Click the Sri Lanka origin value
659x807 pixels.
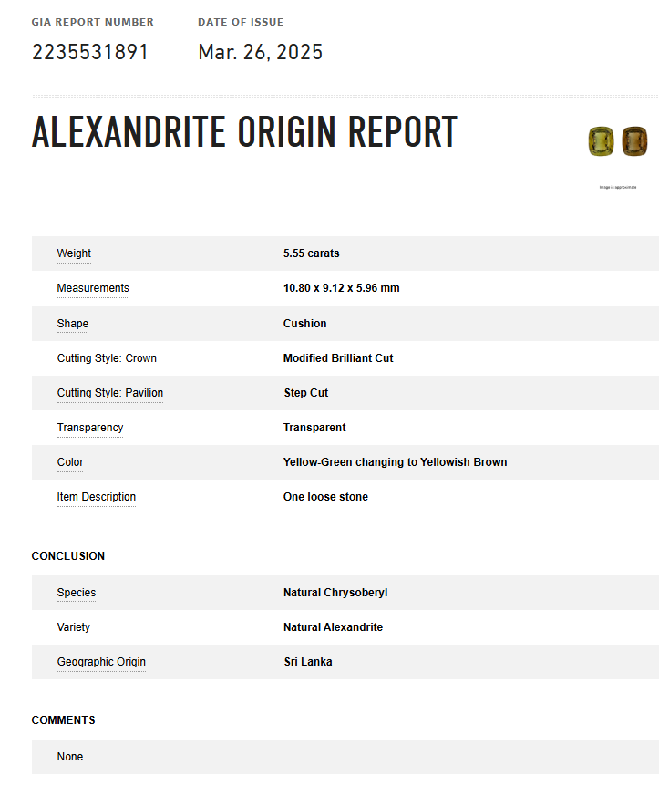tap(308, 662)
